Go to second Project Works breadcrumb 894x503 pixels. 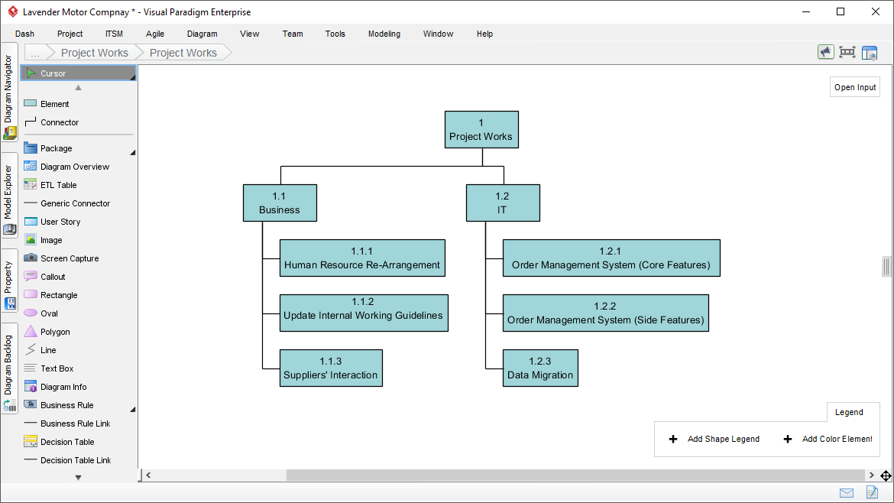click(183, 53)
